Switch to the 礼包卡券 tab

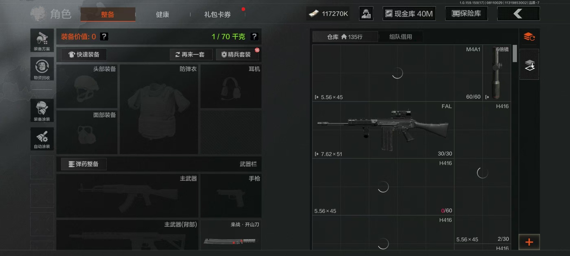[217, 15]
